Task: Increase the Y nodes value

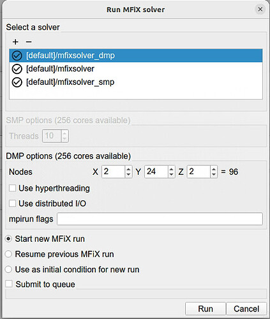Action: coord(171,169)
